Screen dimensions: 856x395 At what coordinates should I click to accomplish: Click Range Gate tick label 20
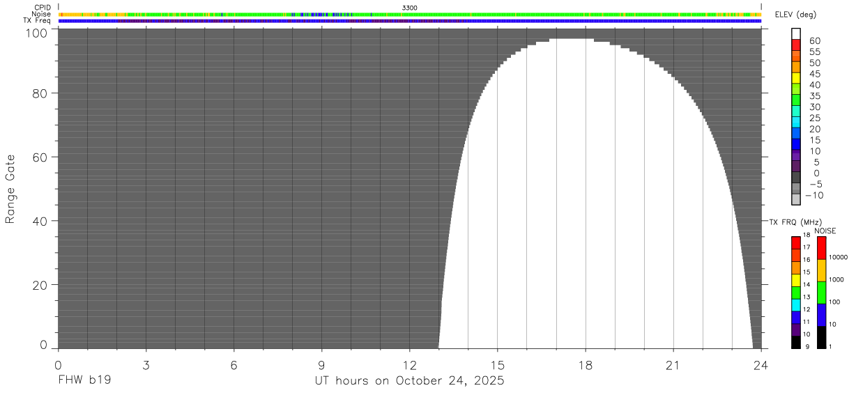40,284
